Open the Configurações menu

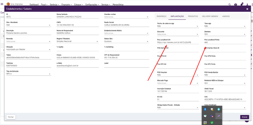(92, 5)
